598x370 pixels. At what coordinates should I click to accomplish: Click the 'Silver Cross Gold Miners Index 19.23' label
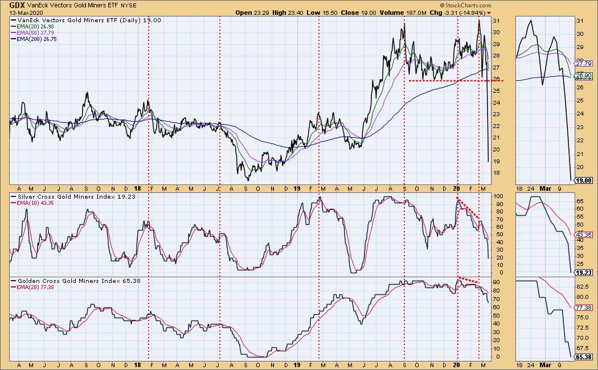click(x=73, y=196)
